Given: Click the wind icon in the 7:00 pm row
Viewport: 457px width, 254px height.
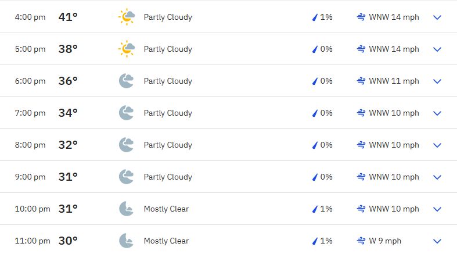Looking at the screenshot, I should click(361, 113).
